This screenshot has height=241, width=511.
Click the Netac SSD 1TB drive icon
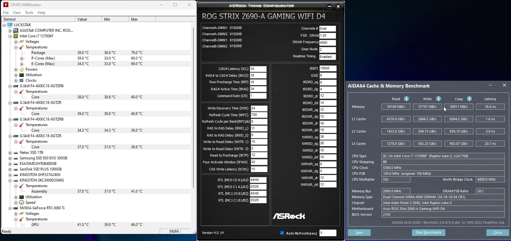tap(16, 153)
